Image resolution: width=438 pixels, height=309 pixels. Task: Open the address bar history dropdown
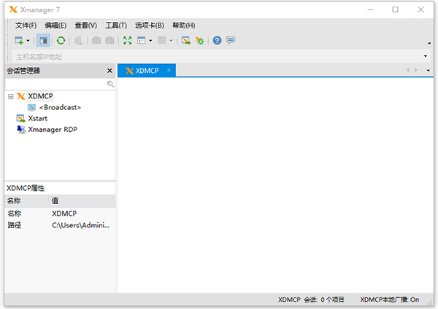[x=426, y=56]
